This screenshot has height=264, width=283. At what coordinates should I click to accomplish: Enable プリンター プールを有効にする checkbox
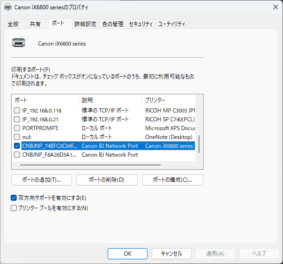14,208
